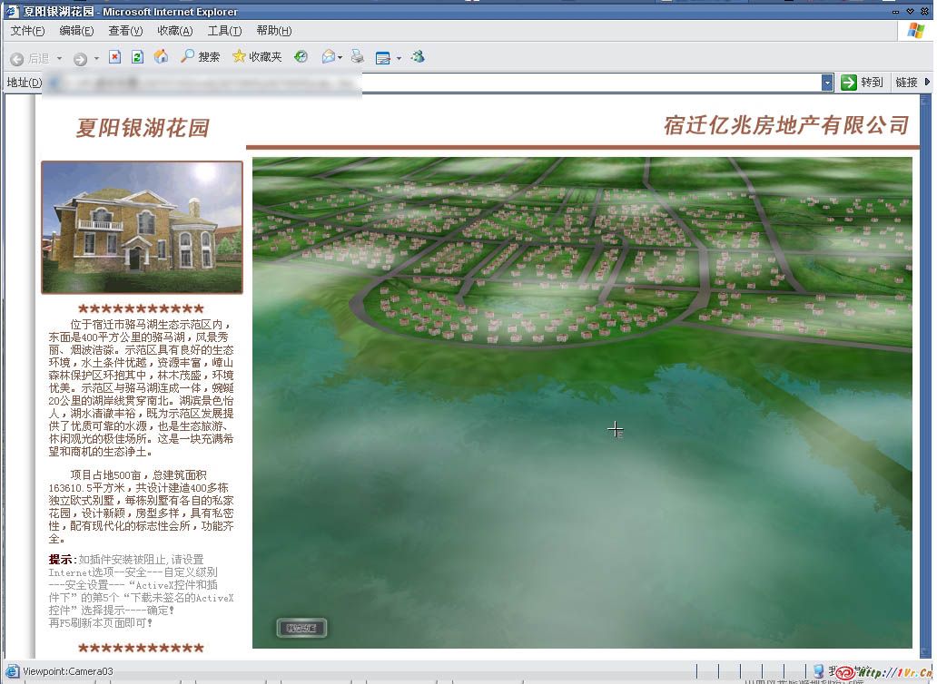
Task: Click the Mail envelope icon
Action: tap(328, 57)
